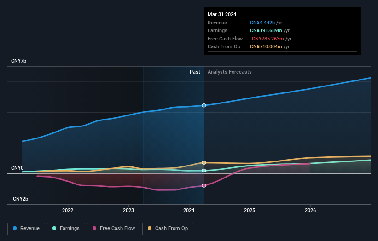Click the -CN¥2b y-axis label
This screenshot has width=378, height=241.
19,199
